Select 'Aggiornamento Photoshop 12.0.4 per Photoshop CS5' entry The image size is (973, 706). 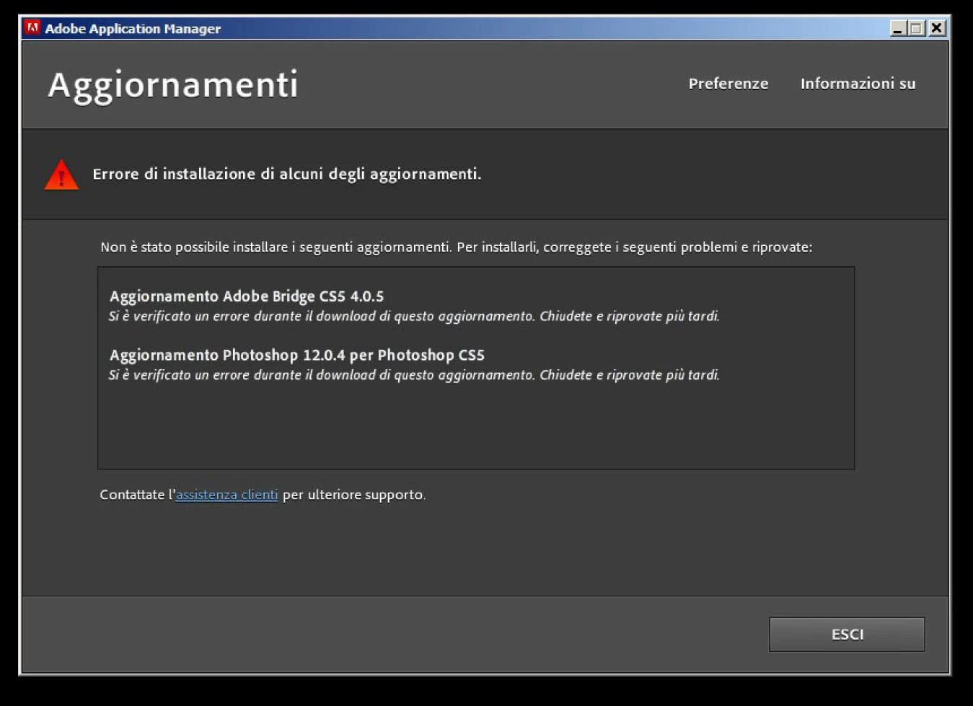click(x=297, y=356)
